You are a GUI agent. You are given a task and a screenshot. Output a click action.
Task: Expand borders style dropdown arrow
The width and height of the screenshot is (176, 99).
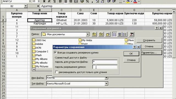click(x=124, y=1)
